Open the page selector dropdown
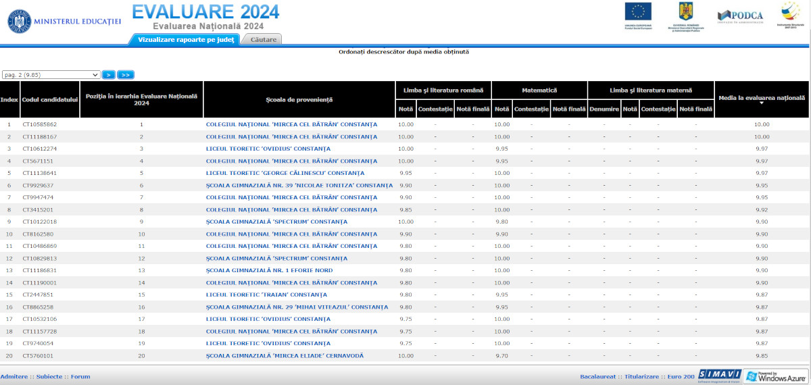 click(51, 74)
